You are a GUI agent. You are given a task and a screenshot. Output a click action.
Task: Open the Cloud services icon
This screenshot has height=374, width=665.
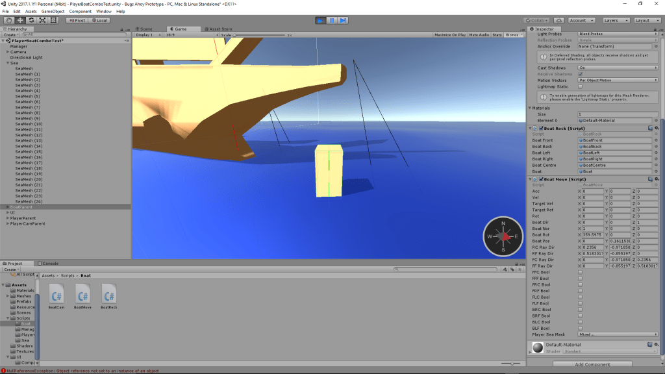[559, 20]
